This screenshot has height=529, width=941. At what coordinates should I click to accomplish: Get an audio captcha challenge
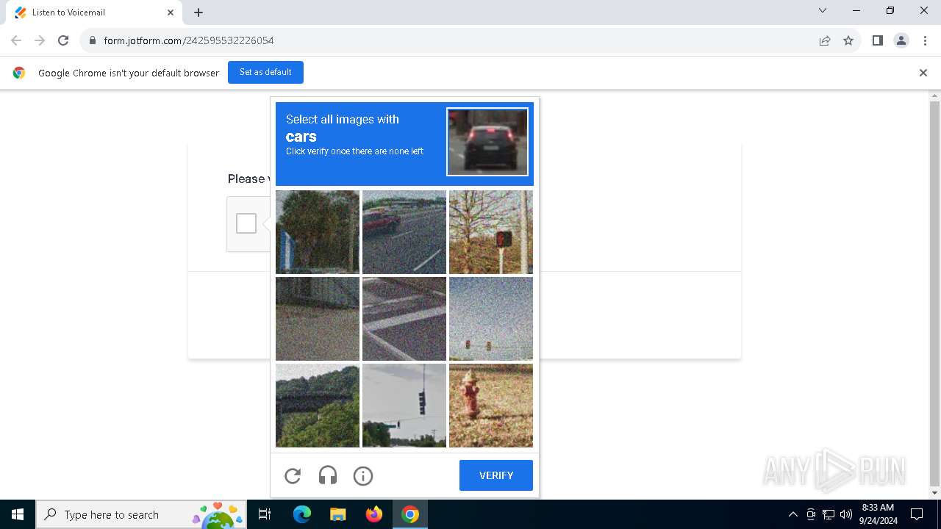[x=328, y=476]
